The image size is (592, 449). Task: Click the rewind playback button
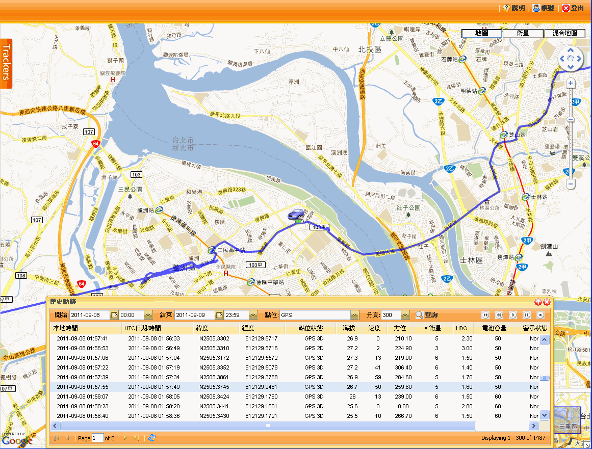[x=499, y=315]
